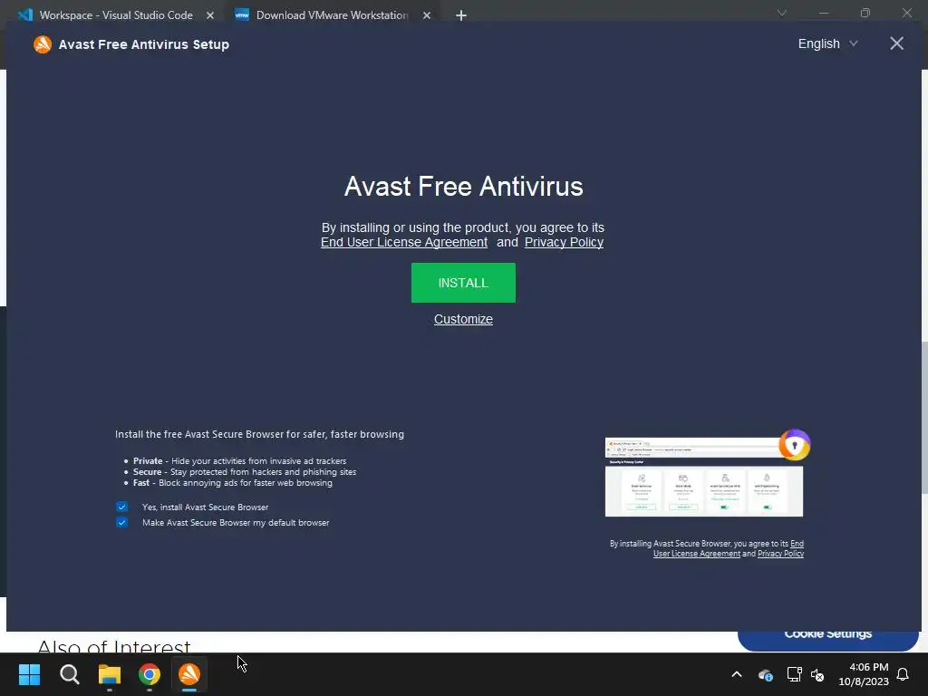928x696 pixels.
Task: Click the browser tab search chevron
Action: click(781, 13)
